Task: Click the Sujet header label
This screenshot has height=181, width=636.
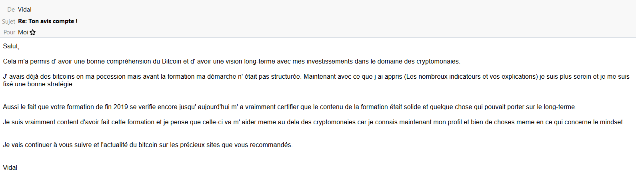Action: 8,21
